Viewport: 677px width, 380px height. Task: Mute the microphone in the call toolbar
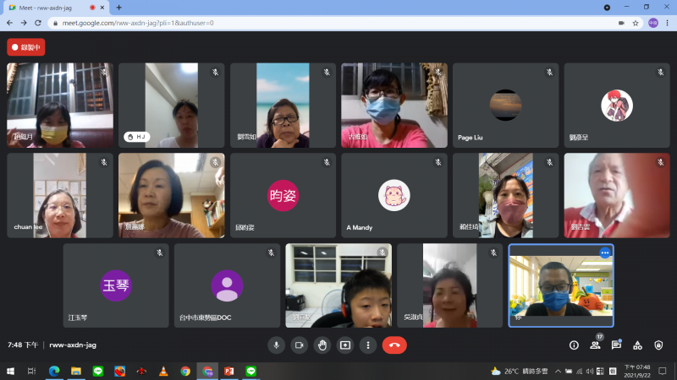[276, 345]
